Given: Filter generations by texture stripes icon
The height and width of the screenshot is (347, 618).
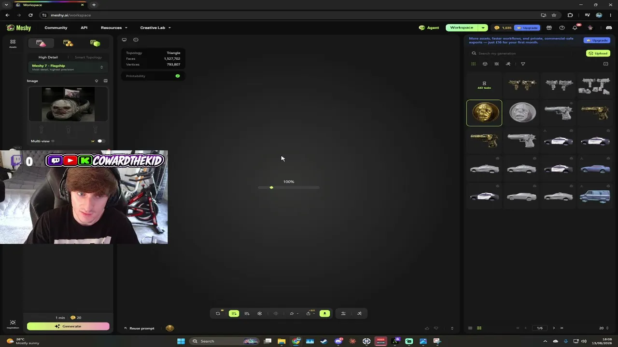Looking at the screenshot, I should [x=497, y=64].
